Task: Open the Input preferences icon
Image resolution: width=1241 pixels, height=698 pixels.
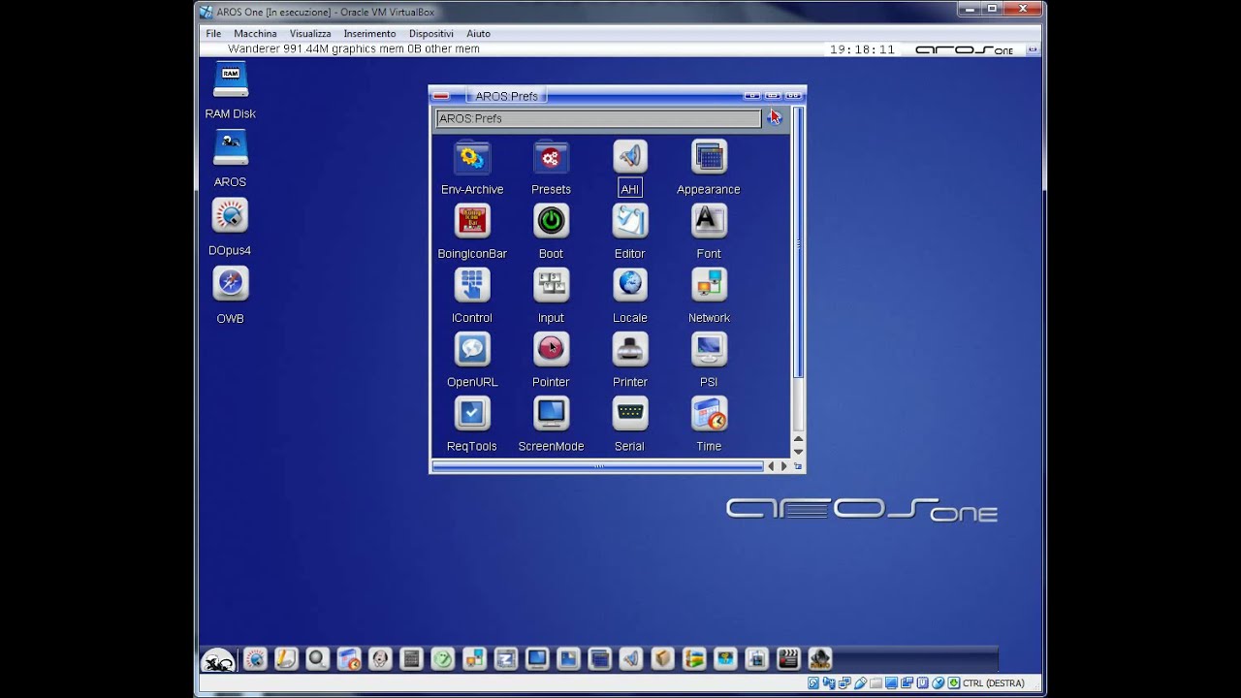Action: (x=551, y=285)
